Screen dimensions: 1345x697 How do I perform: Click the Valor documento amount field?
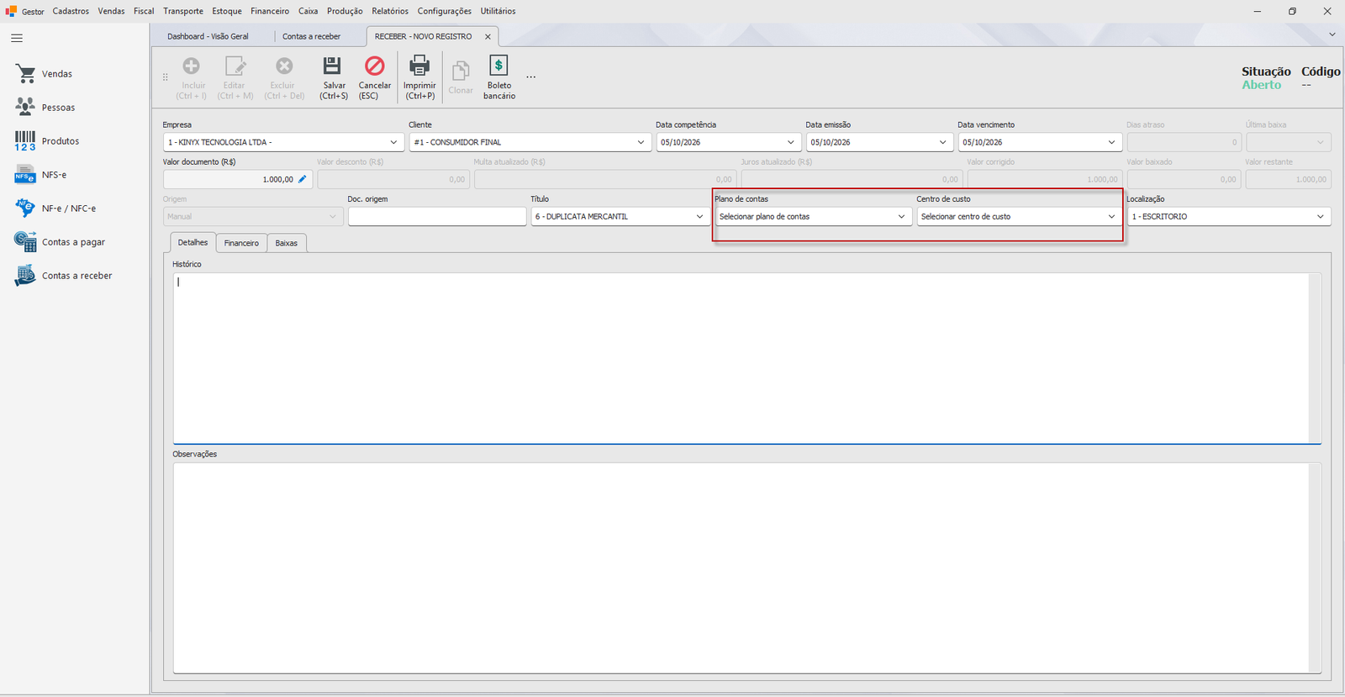point(238,179)
